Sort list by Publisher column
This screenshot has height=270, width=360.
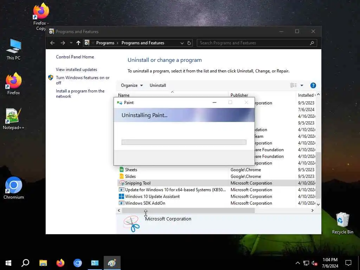click(x=239, y=95)
